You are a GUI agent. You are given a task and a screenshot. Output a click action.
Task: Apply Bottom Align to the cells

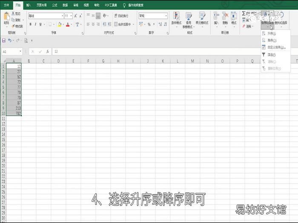(x=98, y=16)
